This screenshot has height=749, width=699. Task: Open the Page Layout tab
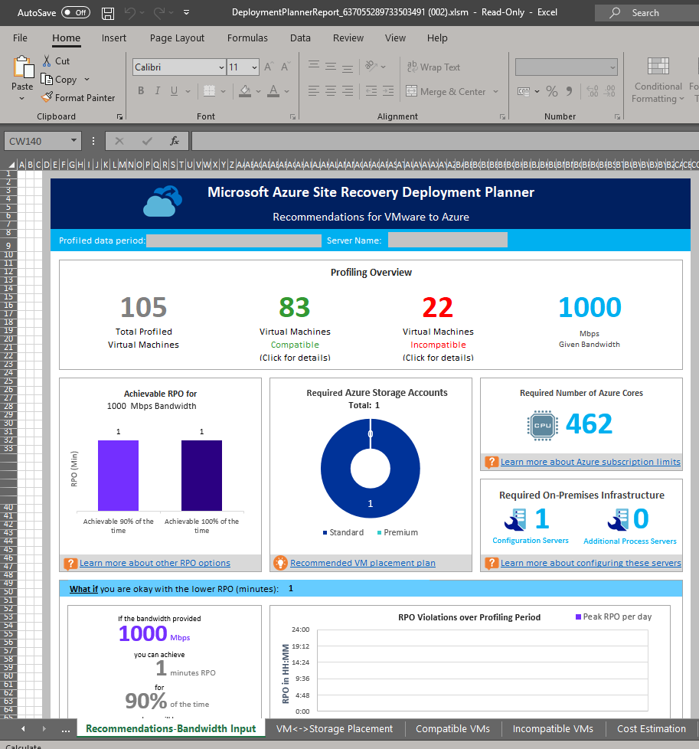pyautogui.click(x=177, y=38)
